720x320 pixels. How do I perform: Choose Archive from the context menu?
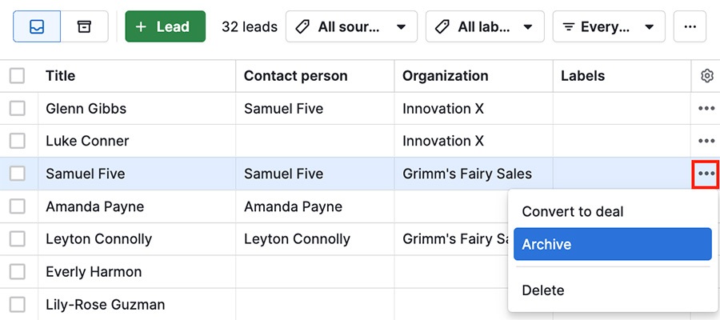tap(613, 244)
